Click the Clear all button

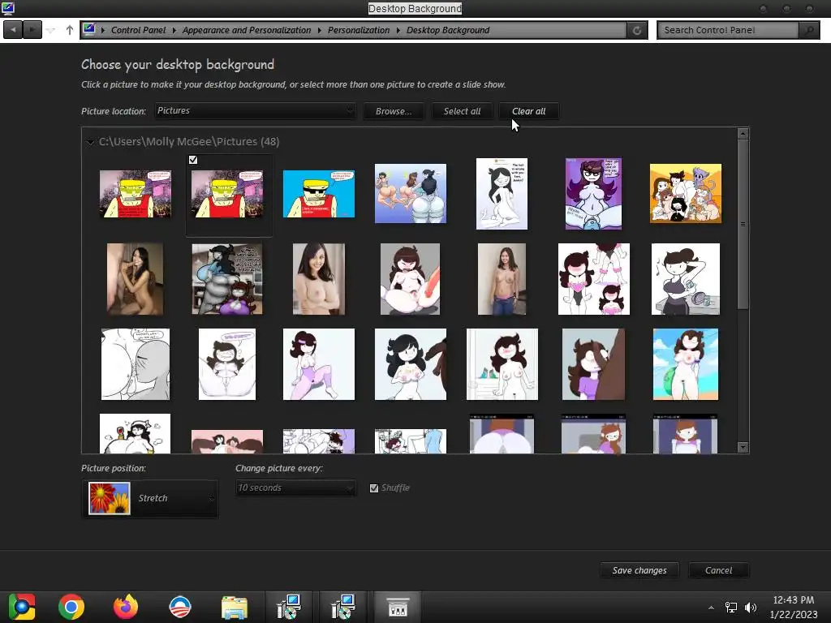pos(528,111)
